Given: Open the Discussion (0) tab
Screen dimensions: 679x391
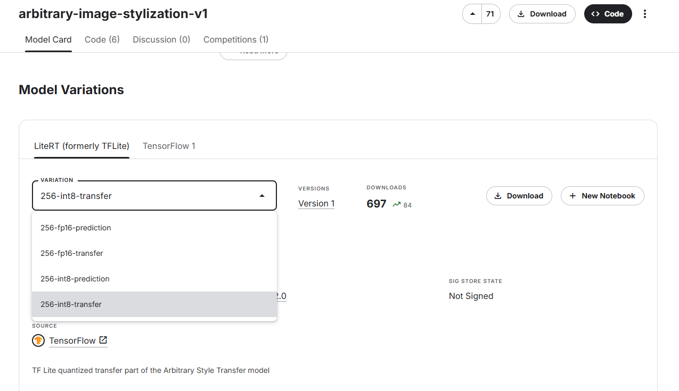Looking at the screenshot, I should click(161, 39).
